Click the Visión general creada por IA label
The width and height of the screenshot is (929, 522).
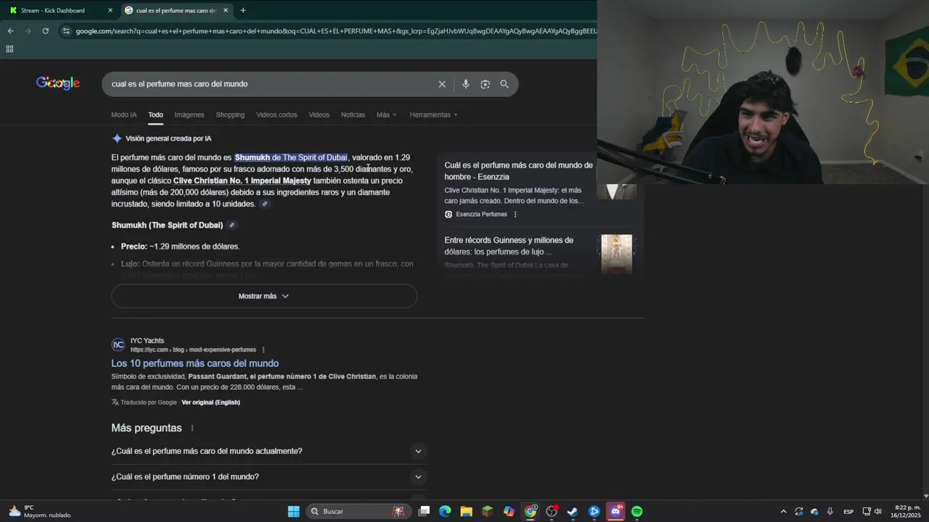click(168, 138)
